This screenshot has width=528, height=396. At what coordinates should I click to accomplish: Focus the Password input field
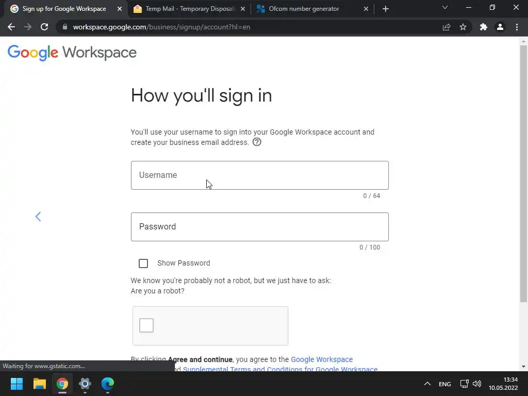pos(260,227)
